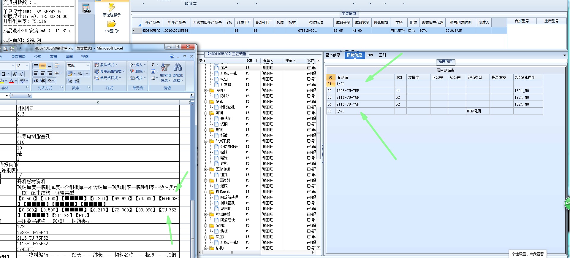Click the fx insert function icon

[x=29, y=95]
